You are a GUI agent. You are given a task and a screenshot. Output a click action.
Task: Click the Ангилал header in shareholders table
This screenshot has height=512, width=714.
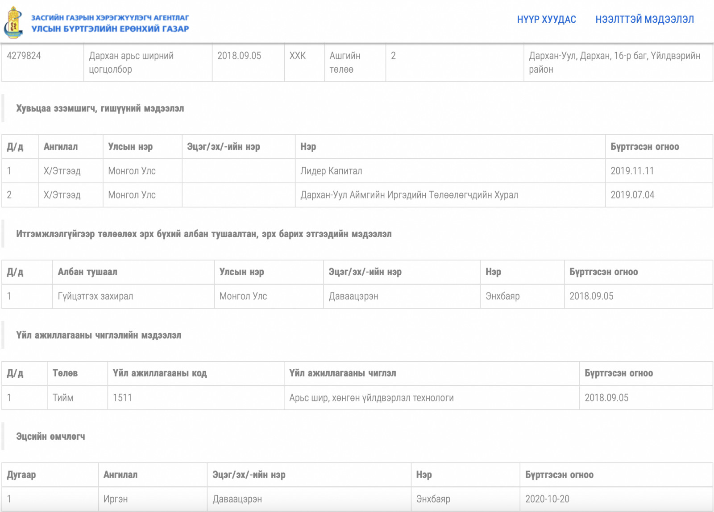[x=61, y=147]
